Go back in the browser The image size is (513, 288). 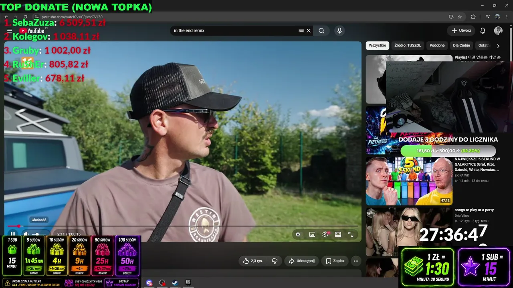(6, 17)
